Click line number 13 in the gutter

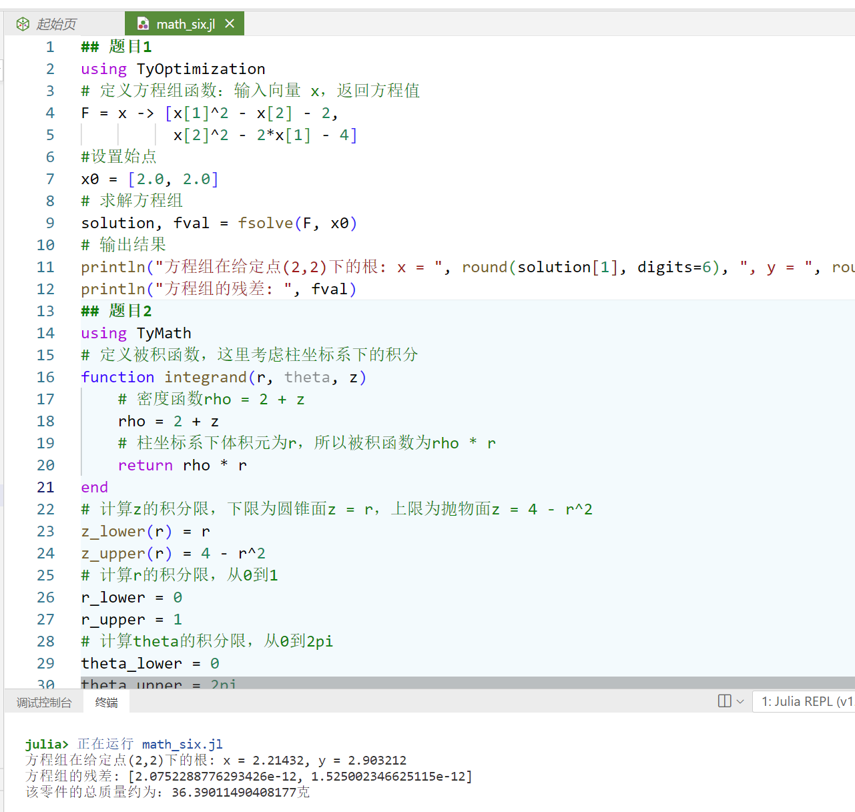tap(45, 311)
